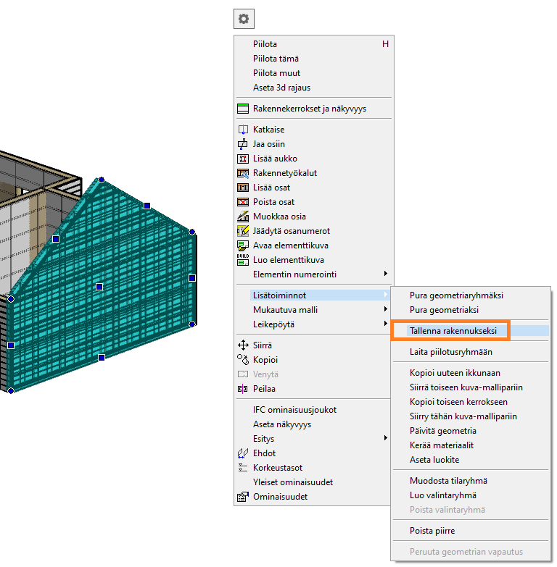Select Piilota to hide the element
The height and width of the screenshot is (567, 557).
click(265, 44)
